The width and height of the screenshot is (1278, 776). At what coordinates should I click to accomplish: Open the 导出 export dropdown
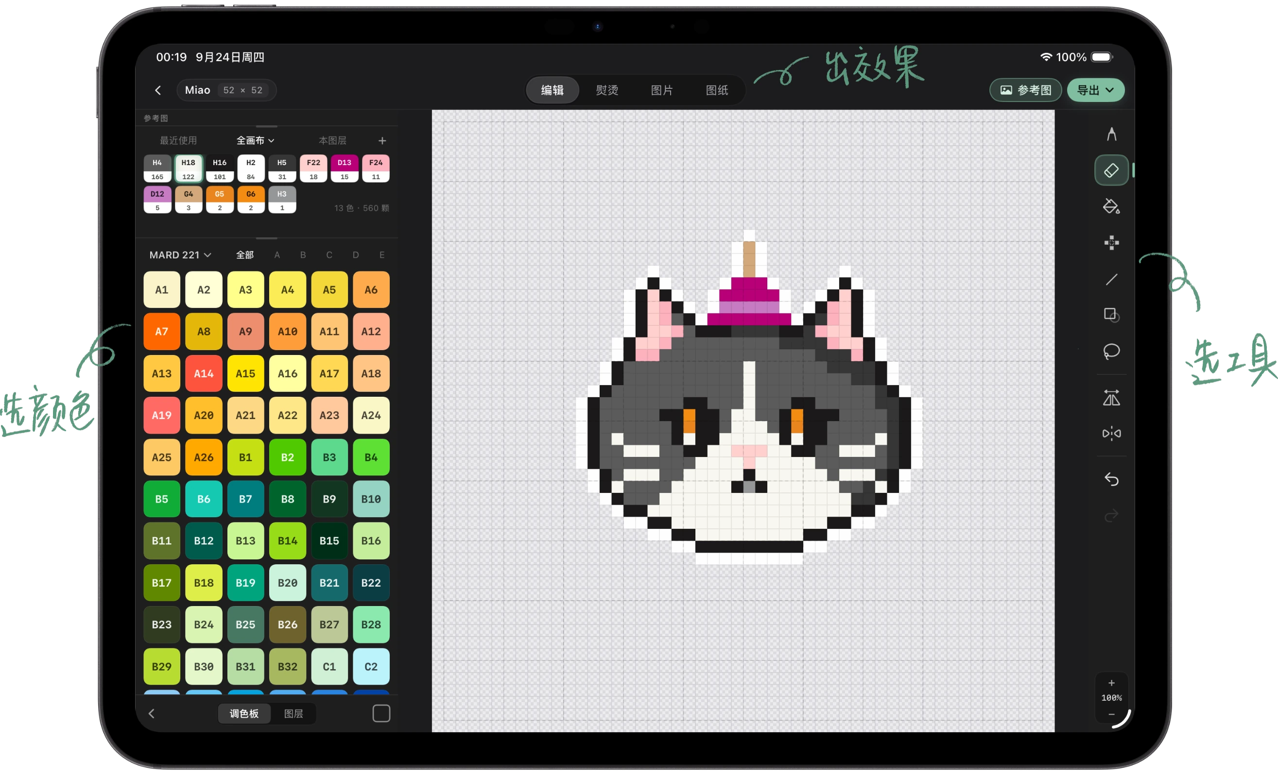pos(1095,90)
